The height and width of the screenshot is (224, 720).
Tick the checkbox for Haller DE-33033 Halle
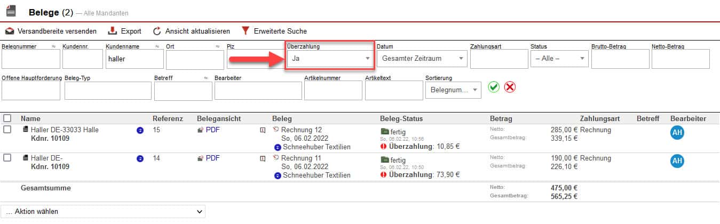pos(7,130)
